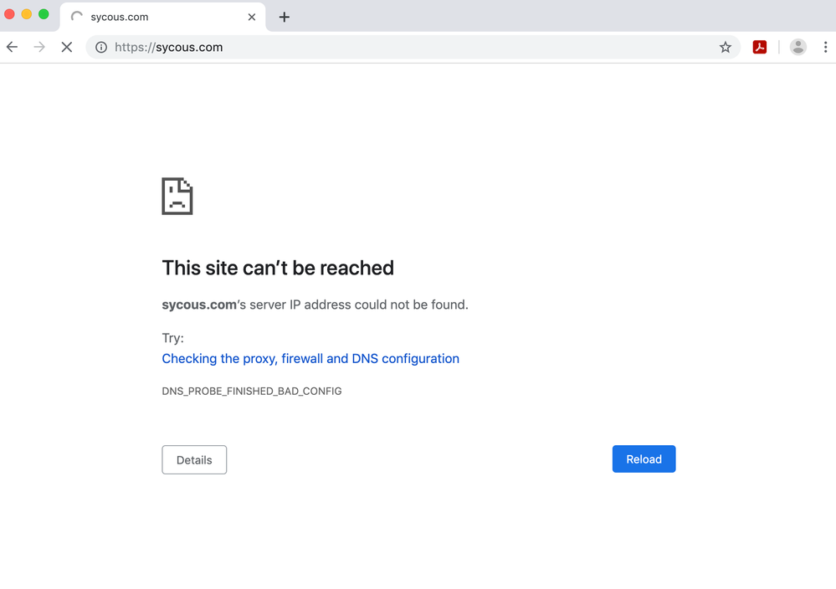Screen dimensions: 836x589
Task: Show error Details
Action: tap(194, 460)
